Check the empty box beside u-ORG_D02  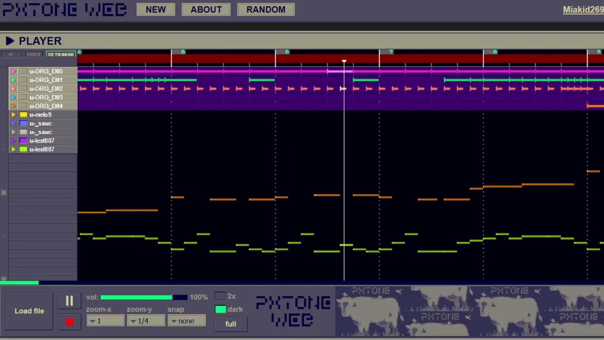pyautogui.click(x=23, y=88)
